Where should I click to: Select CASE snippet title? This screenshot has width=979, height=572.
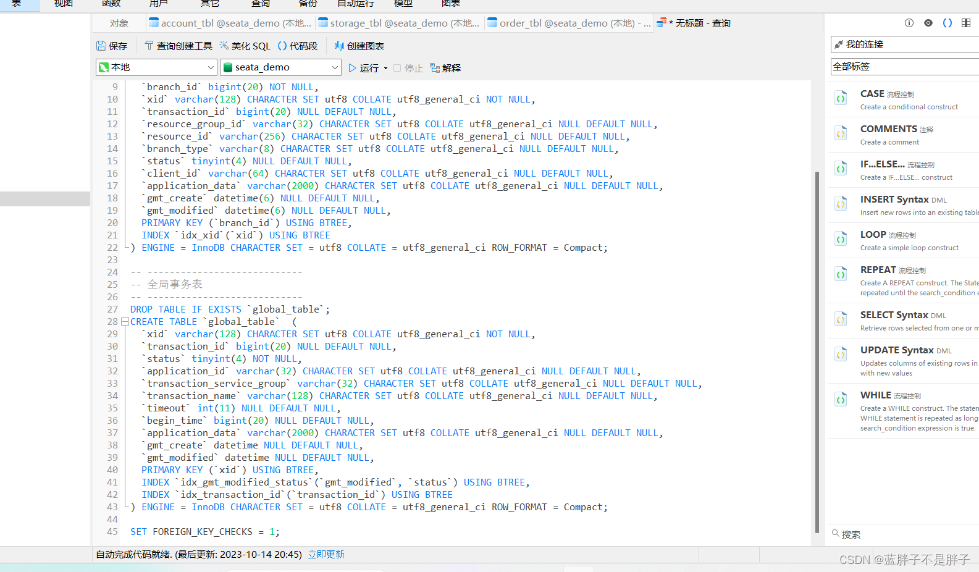click(872, 94)
